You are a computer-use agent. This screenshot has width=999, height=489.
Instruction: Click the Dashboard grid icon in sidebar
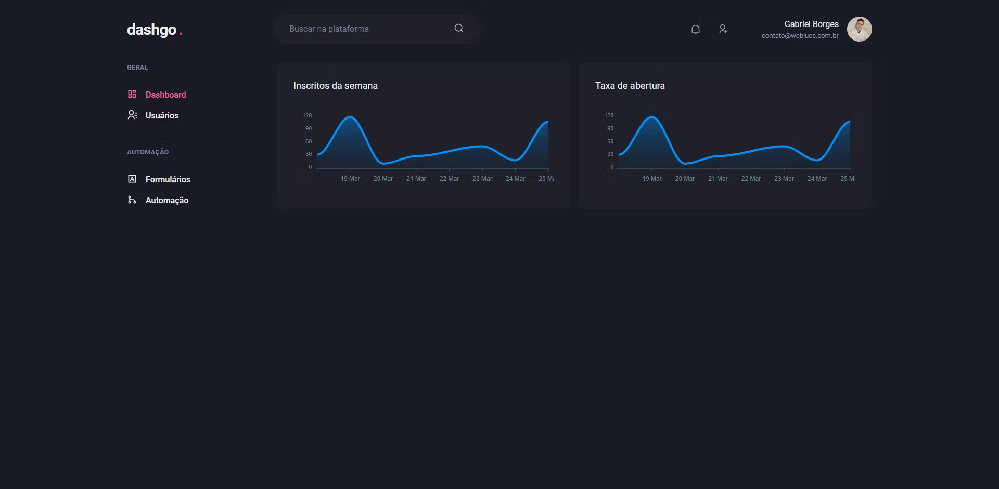coord(132,94)
